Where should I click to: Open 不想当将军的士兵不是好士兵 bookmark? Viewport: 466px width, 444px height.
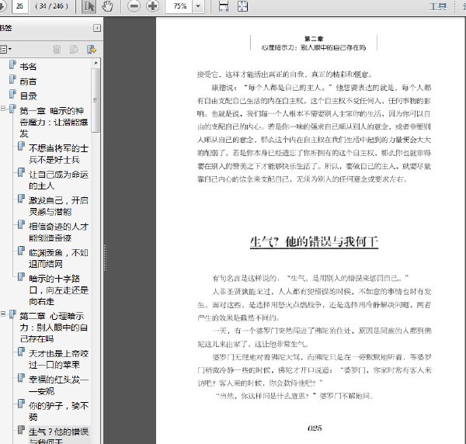58,154
